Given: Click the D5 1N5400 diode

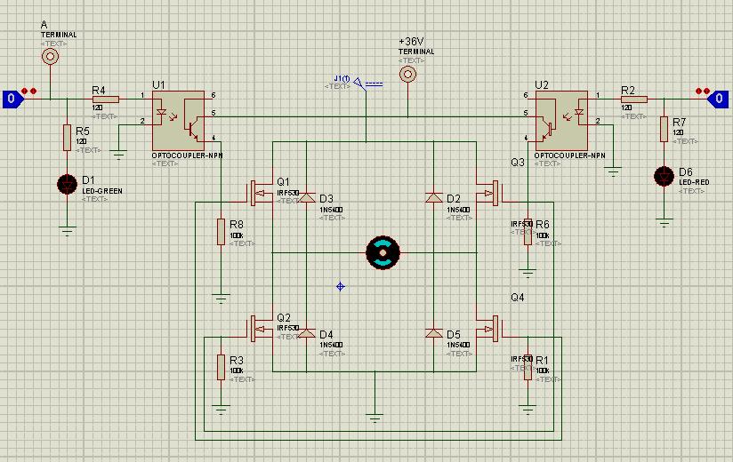Looking at the screenshot, I should point(434,333).
